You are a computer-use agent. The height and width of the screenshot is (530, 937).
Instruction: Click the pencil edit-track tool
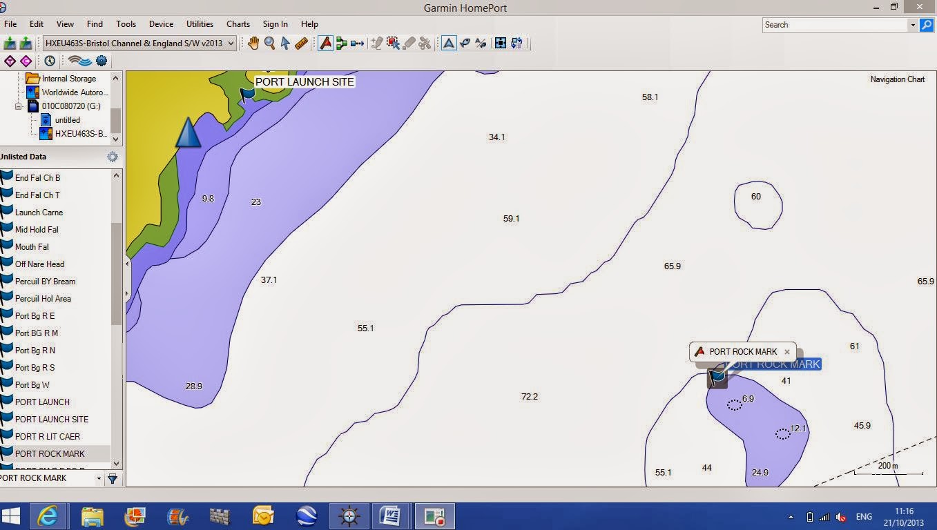[x=377, y=43]
